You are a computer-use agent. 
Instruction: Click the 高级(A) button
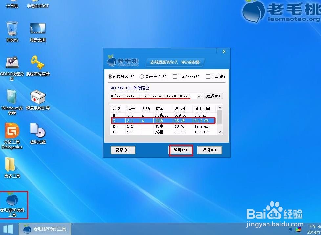click(x=123, y=150)
